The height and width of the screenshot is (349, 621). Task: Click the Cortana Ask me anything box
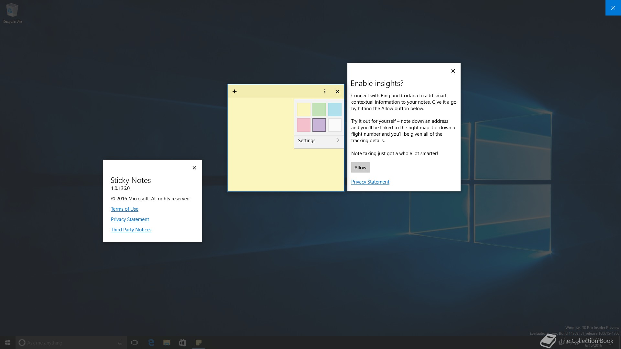pyautogui.click(x=71, y=343)
